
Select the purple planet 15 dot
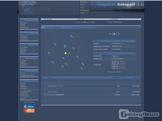[x=81, y=68]
